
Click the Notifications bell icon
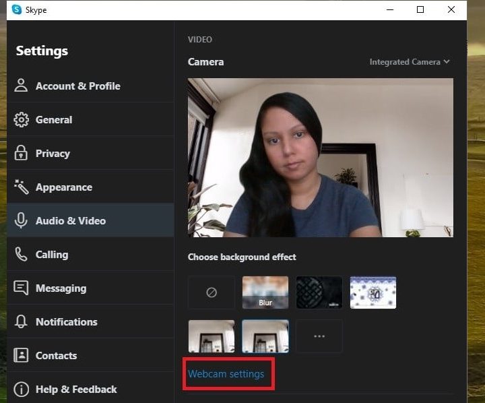tap(21, 321)
